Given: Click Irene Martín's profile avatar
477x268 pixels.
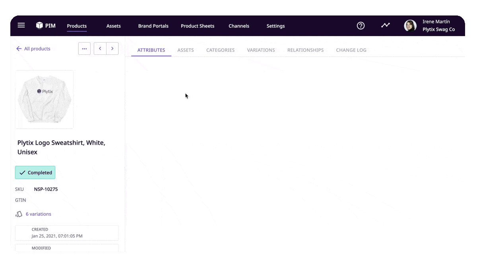Looking at the screenshot, I should click(410, 26).
